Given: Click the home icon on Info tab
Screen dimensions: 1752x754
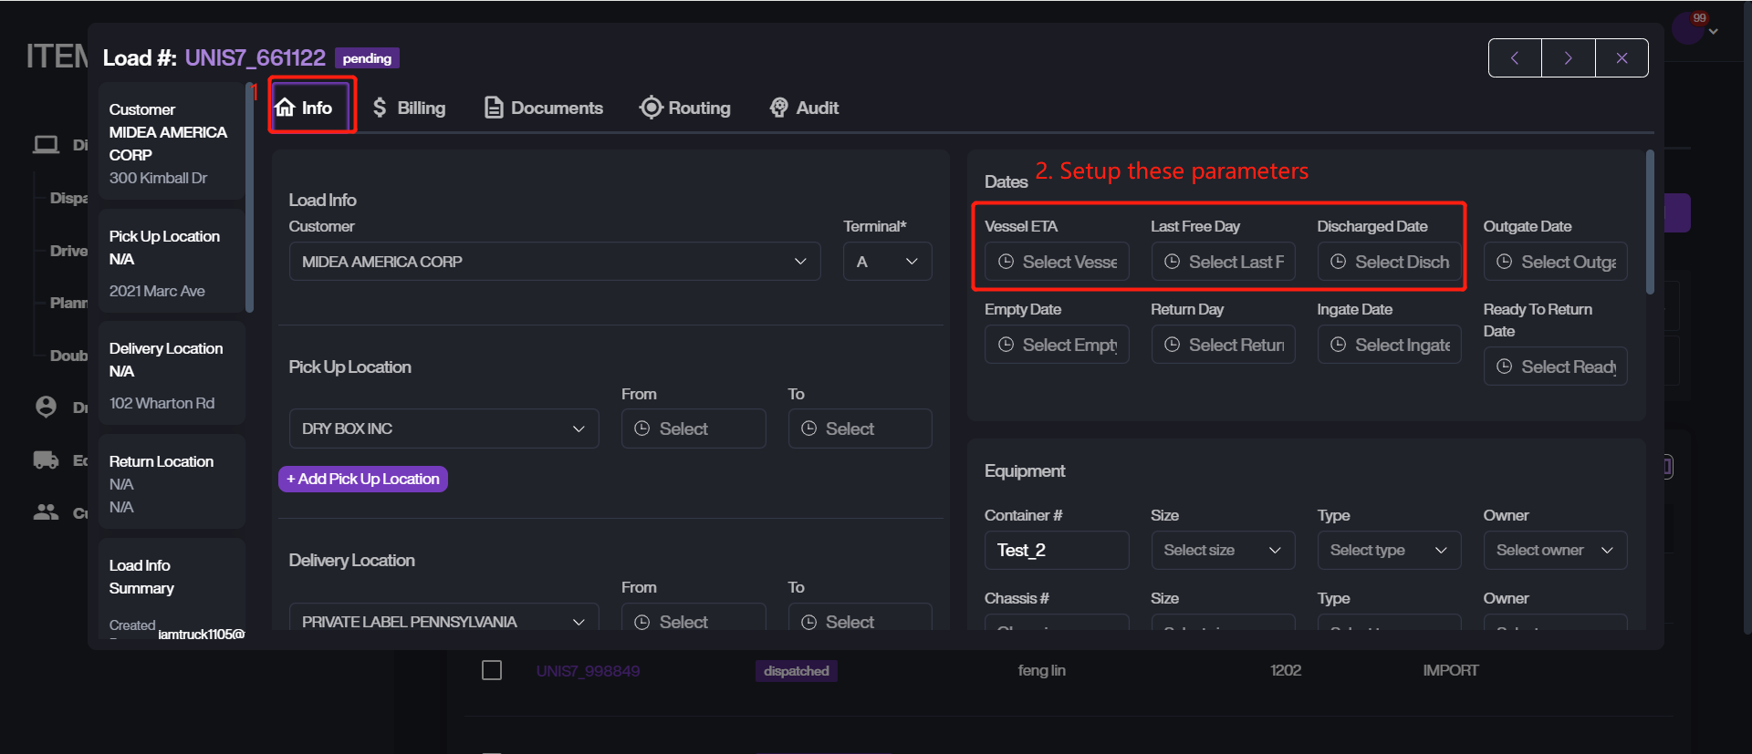Looking at the screenshot, I should coord(286,108).
